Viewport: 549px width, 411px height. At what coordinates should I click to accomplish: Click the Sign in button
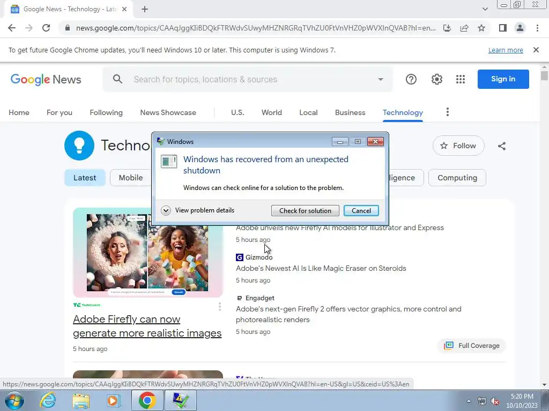[x=503, y=79]
